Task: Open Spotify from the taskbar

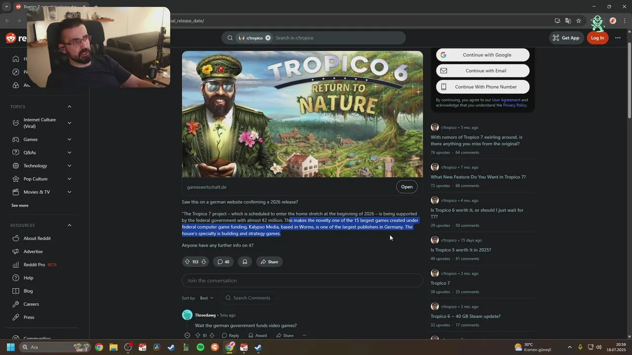Action: click(x=200, y=347)
